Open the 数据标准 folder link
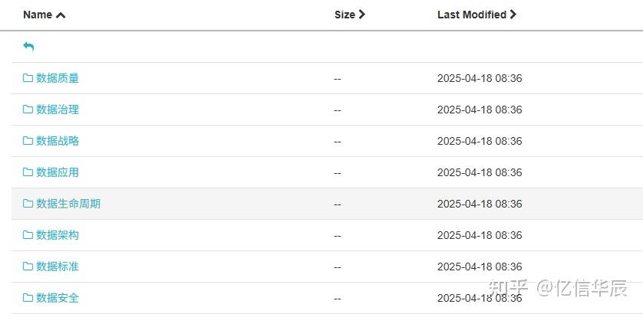Image resolution: width=643 pixels, height=314 pixels. point(58,267)
